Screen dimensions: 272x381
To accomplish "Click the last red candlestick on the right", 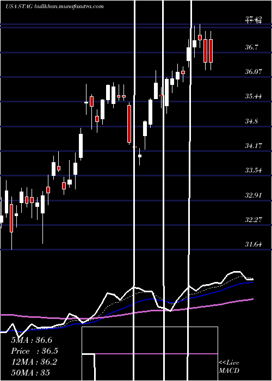I will tap(211, 51).
